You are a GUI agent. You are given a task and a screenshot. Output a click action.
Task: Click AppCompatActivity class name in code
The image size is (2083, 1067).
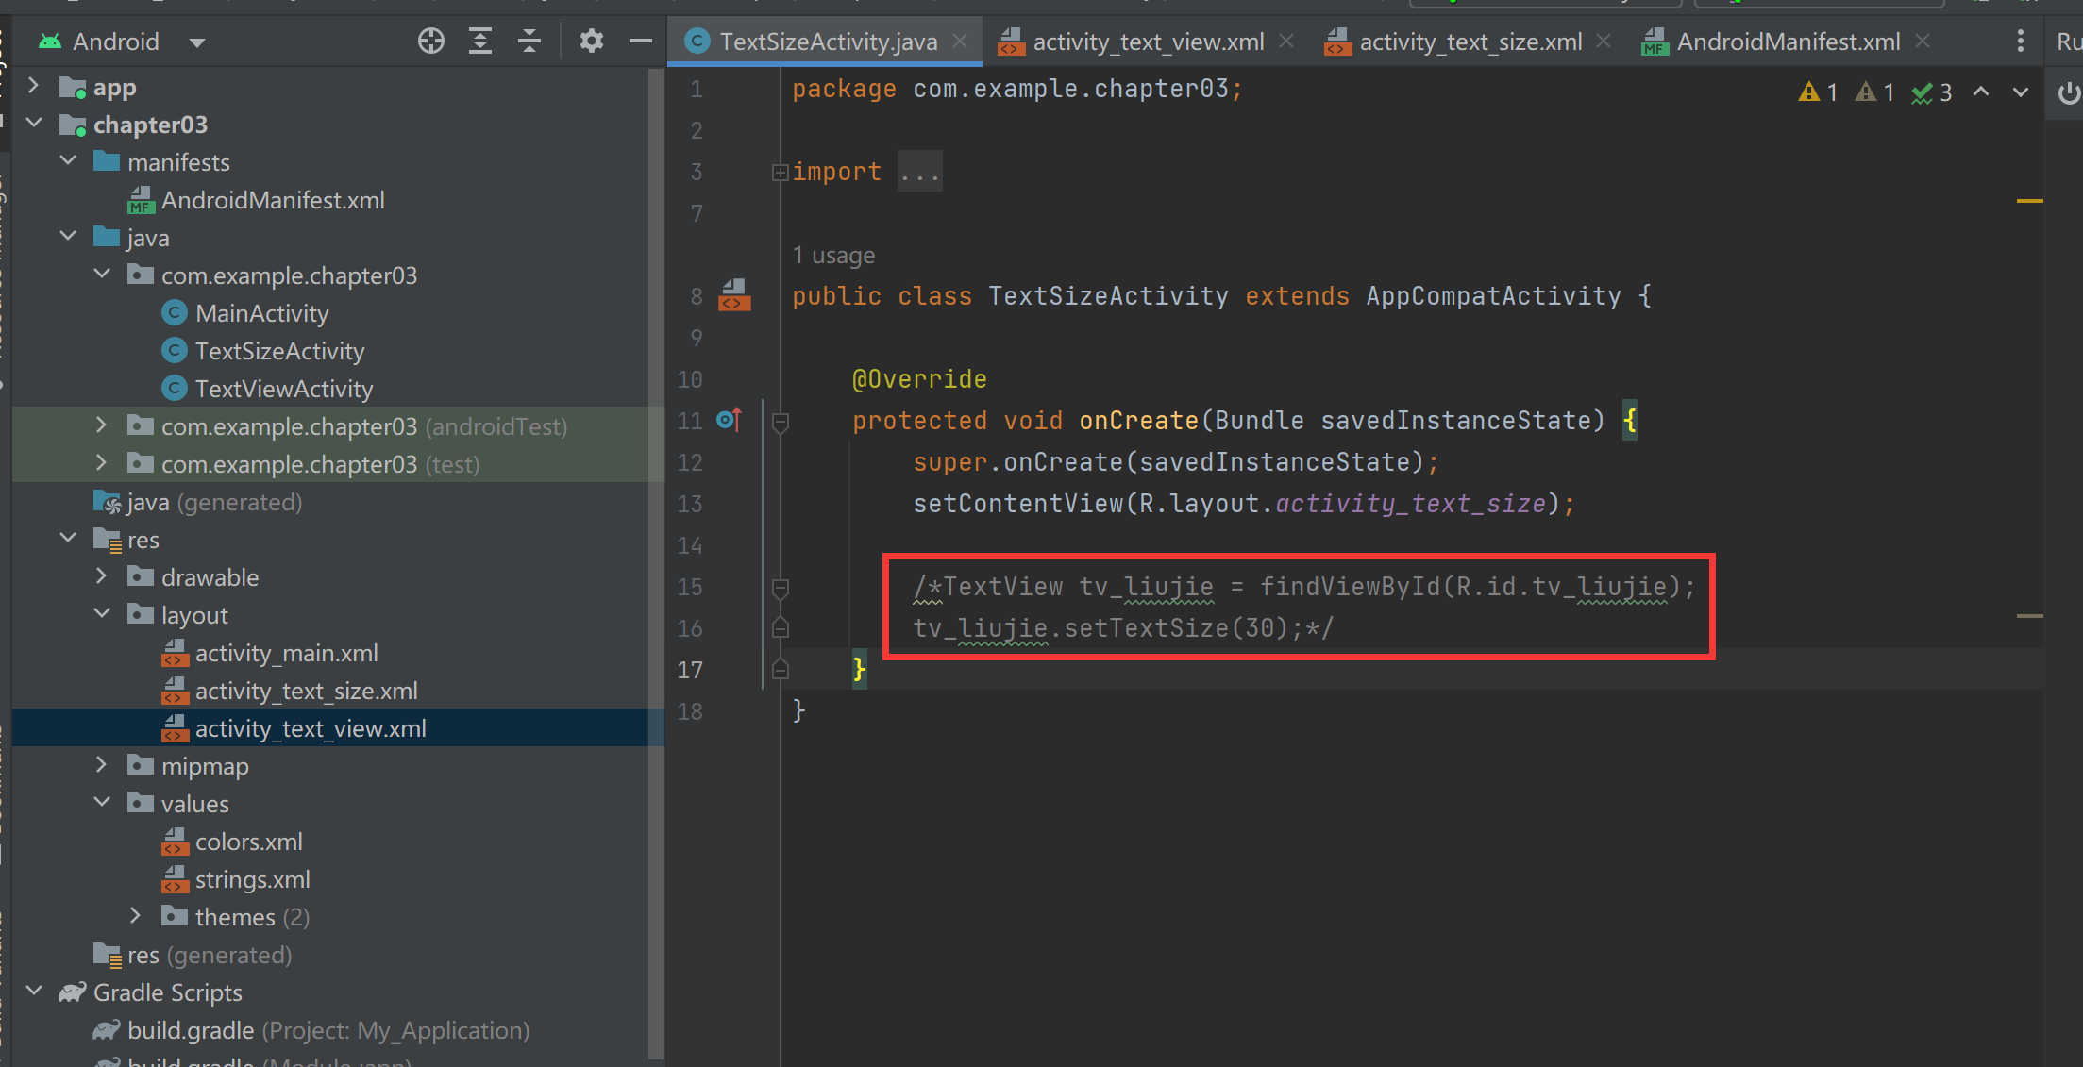coord(1493,296)
